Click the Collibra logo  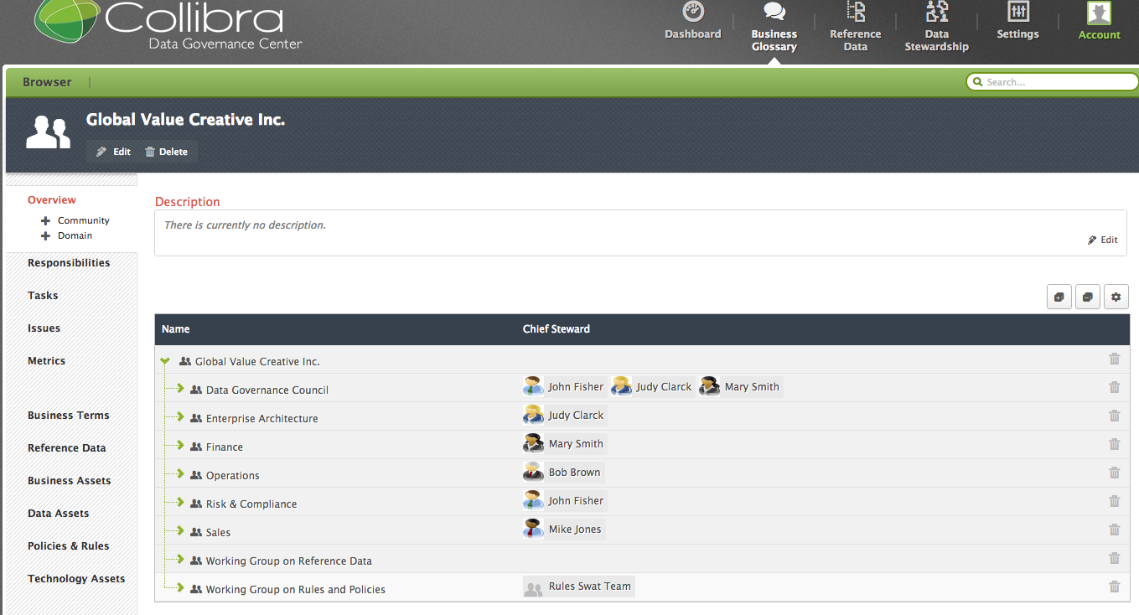(168, 26)
